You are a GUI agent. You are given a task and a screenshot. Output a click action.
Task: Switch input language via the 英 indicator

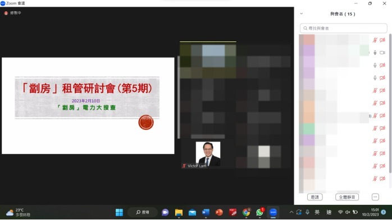[317, 212]
